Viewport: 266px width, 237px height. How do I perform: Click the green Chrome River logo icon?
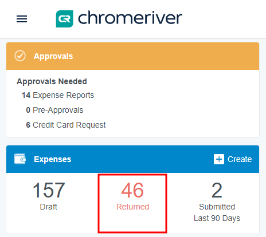point(64,19)
